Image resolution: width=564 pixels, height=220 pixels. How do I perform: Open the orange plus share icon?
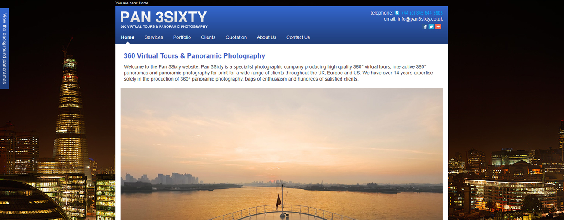click(x=438, y=27)
